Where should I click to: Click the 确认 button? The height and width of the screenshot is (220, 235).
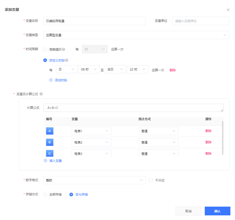[217, 211]
